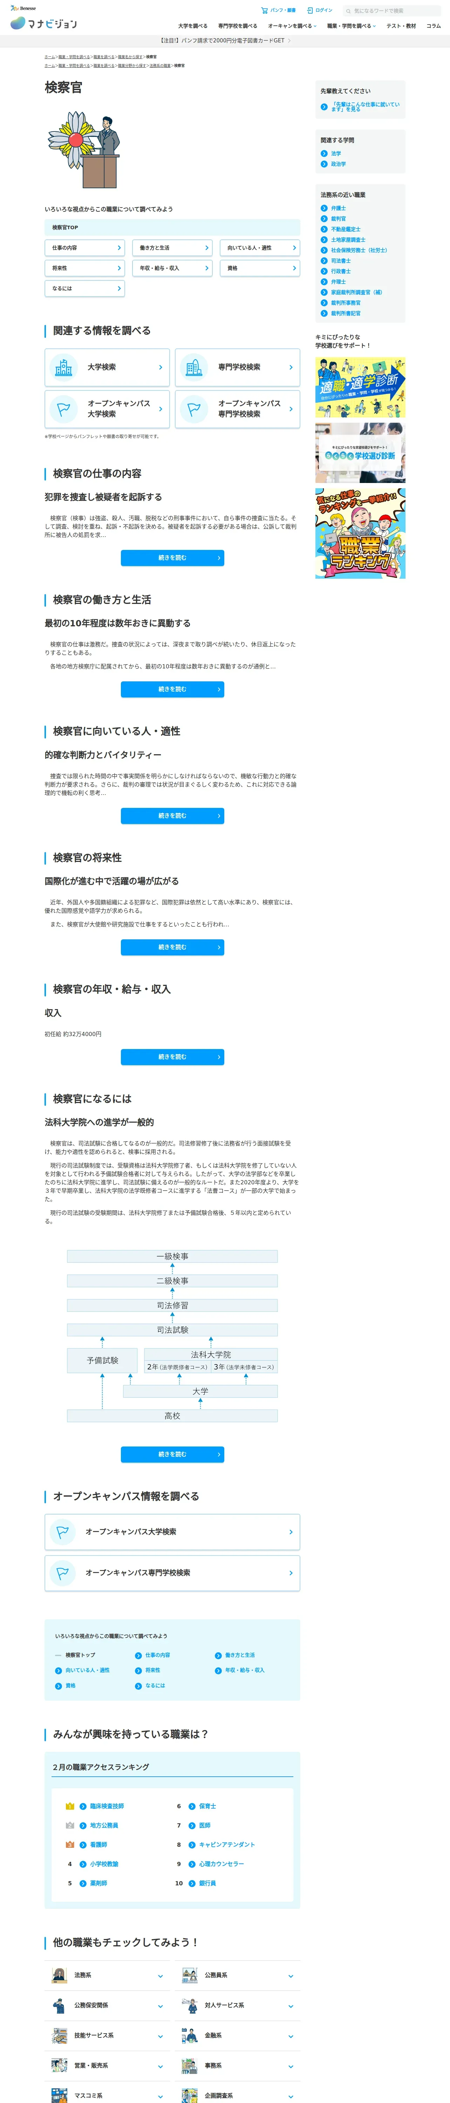The width and height of the screenshot is (450, 2103).
Task: Select the 働き方と生活 tab under 検察官TOP
Action: coord(172,247)
